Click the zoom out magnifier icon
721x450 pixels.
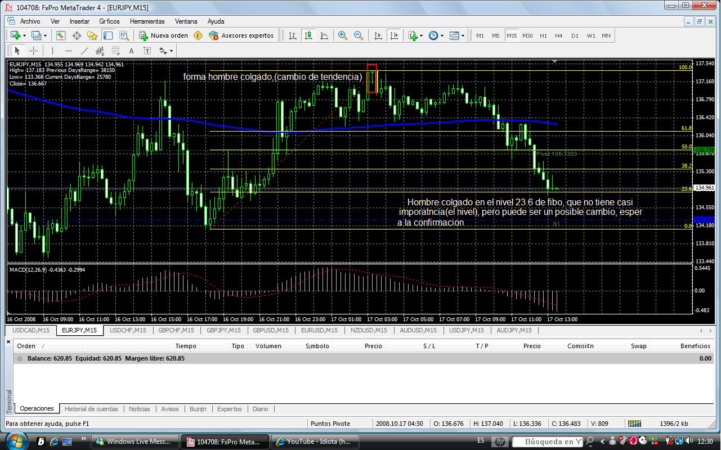(x=359, y=35)
